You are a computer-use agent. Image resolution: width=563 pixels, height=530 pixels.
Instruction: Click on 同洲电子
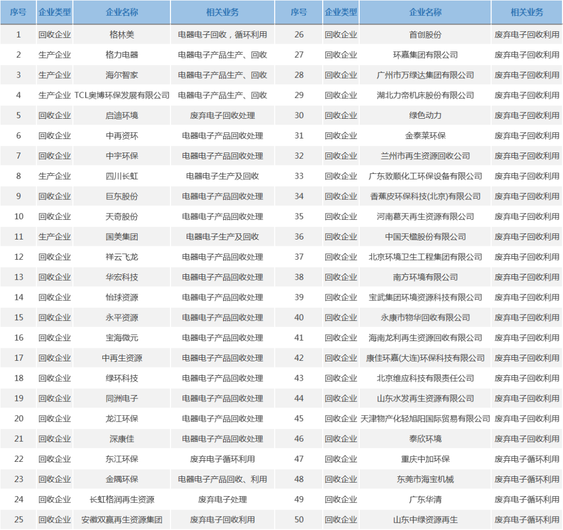point(121,398)
